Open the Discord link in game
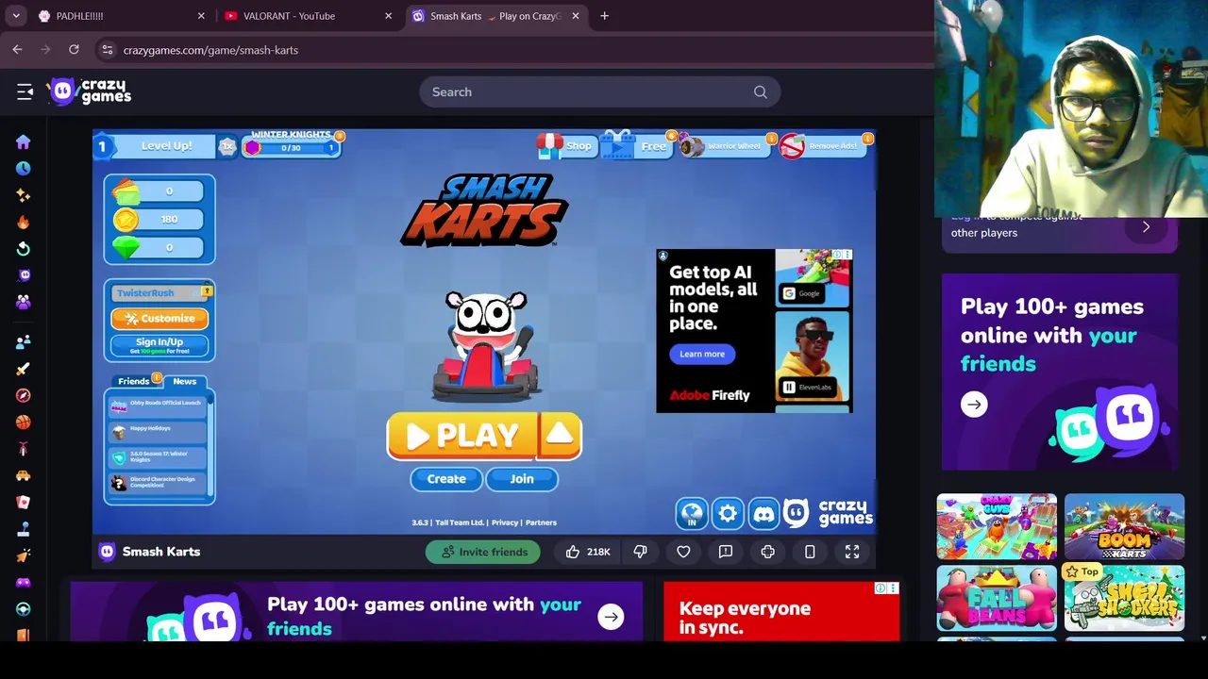This screenshot has height=679, width=1208. coord(763,514)
